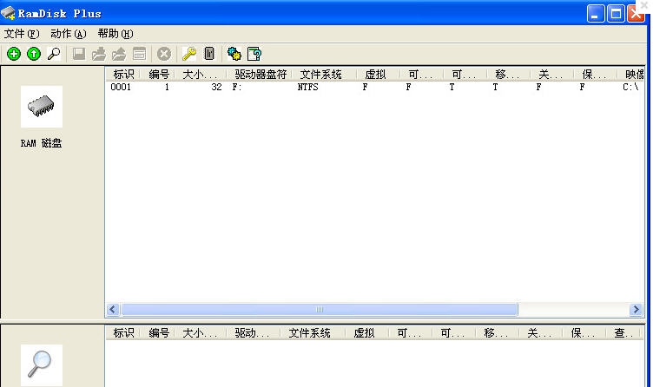Screen dimensions: 653x387
Task: Click the NTFS cell in the disk row
Action: 307,87
